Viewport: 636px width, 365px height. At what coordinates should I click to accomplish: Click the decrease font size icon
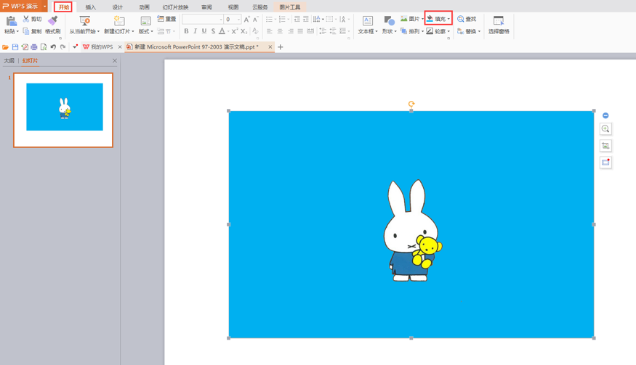(256, 19)
